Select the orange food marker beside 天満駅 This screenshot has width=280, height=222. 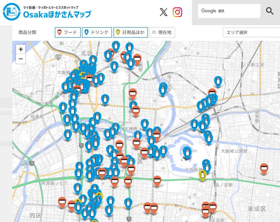click(x=137, y=59)
